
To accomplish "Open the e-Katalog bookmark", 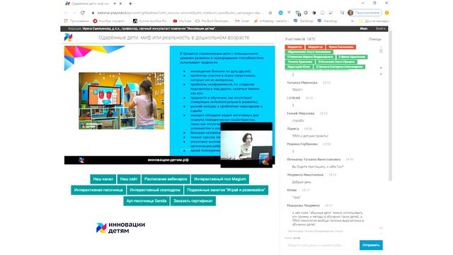I will pyautogui.click(x=271, y=21).
